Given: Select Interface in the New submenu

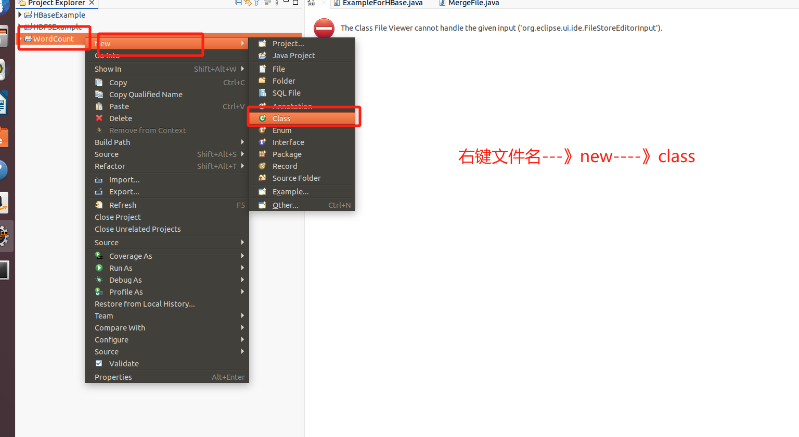Looking at the screenshot, I should 302,142.
